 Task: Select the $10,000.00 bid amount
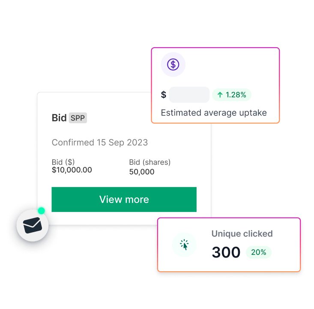(72, 170)
